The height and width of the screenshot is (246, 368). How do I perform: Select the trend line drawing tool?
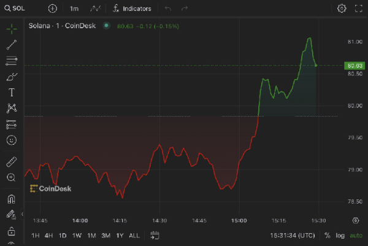pyautogui.click(x=11, y=45)
